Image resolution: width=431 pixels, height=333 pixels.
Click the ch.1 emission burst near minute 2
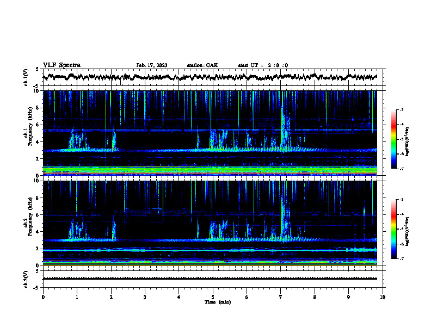(x=114, y=140)
